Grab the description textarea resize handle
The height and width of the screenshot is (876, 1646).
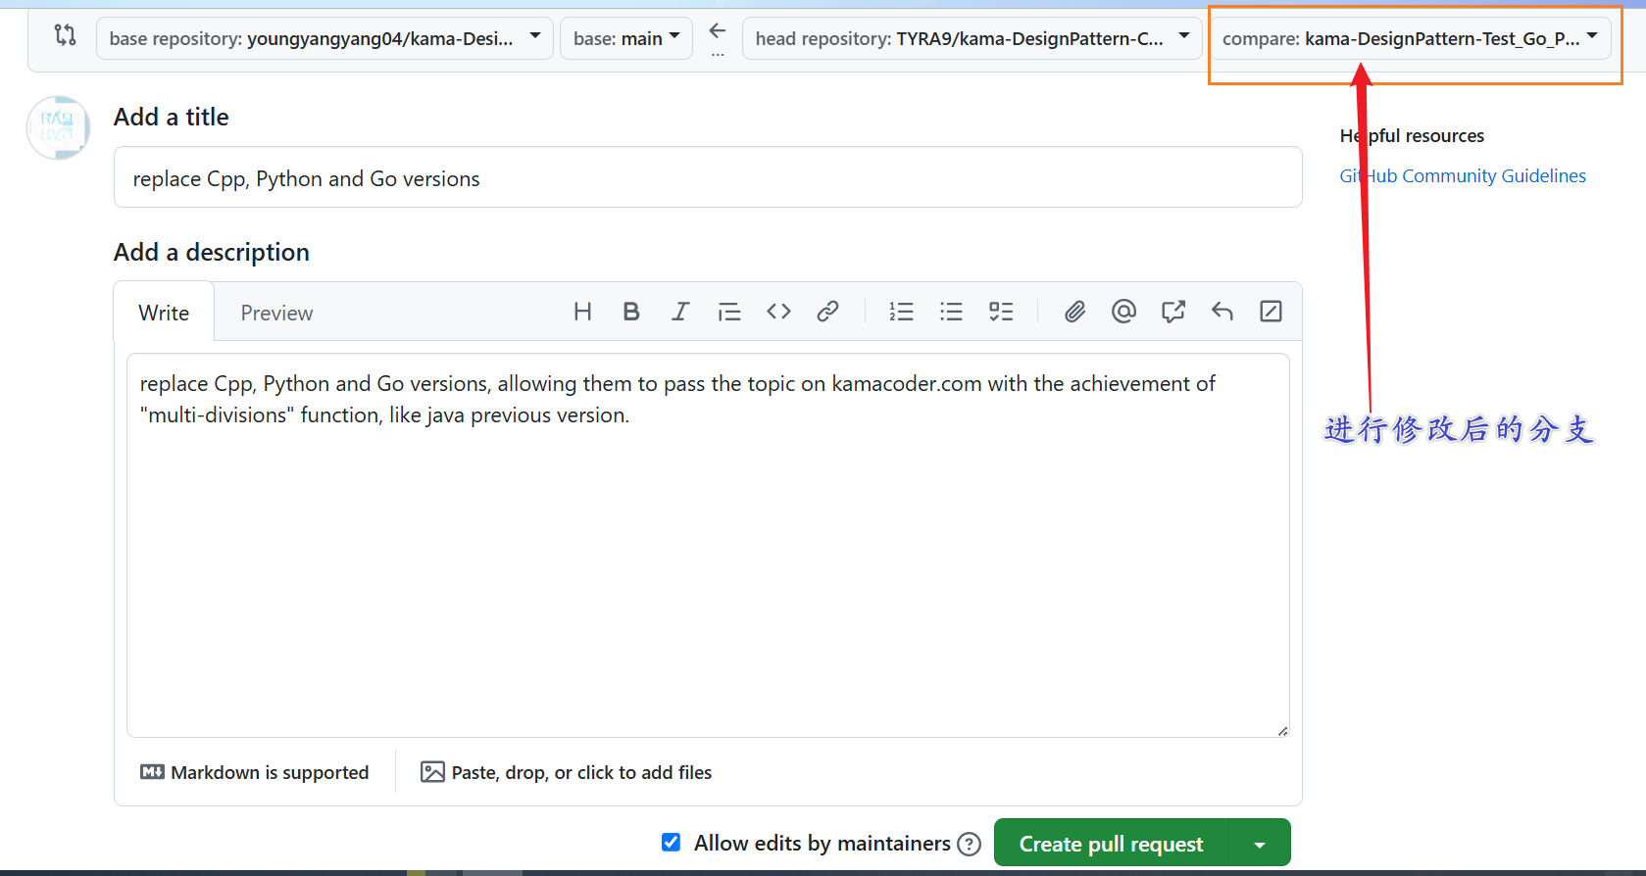[1282, 730]
